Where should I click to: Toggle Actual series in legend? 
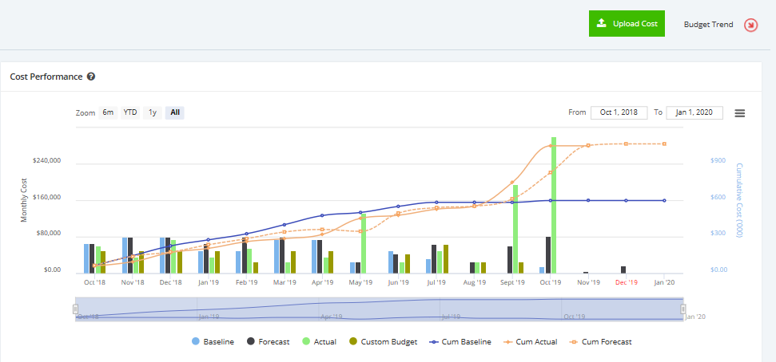click(319, 342)
